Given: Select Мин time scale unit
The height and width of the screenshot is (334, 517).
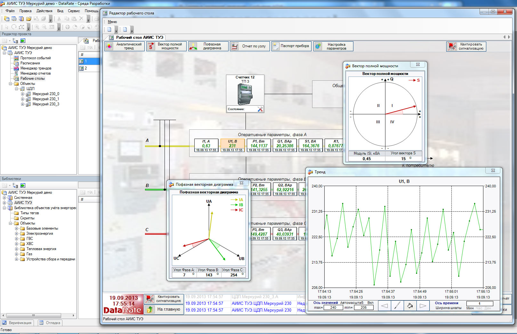Looking at the screenshot, I should [470, 308].
